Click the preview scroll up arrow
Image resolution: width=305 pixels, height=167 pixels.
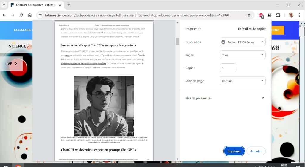click(178, 22)
